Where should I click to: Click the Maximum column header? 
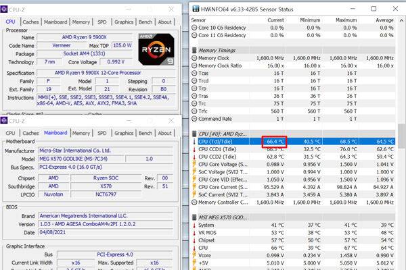coord(345,21)
